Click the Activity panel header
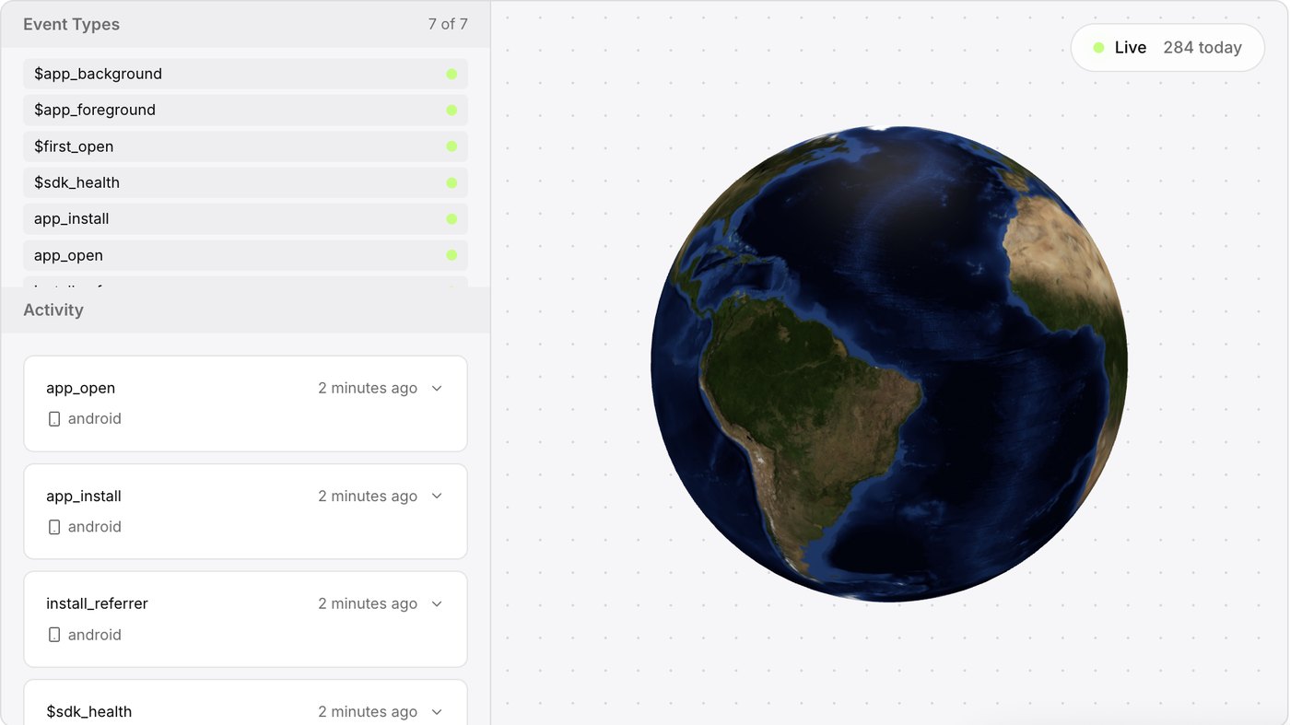 coord(245,310)
